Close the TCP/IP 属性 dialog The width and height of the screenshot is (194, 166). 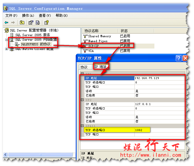pos(185,58)
